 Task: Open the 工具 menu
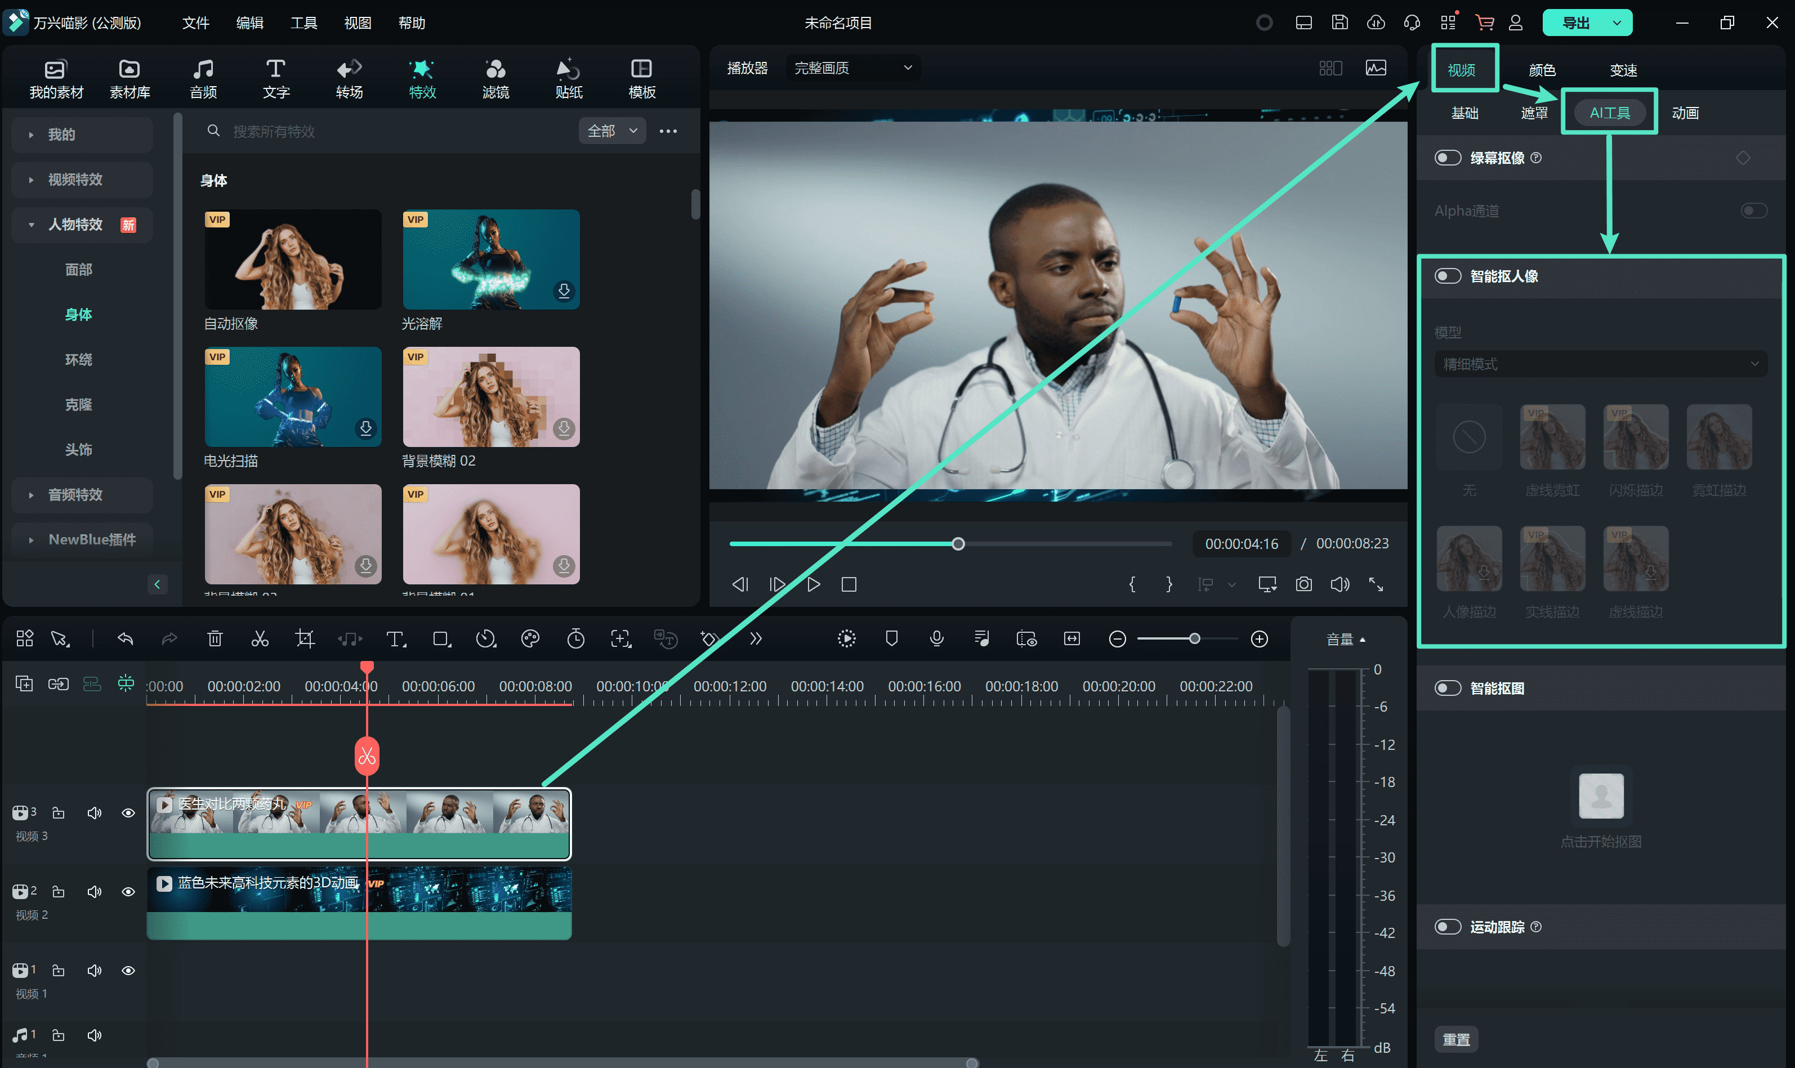(x=303, y=23)
